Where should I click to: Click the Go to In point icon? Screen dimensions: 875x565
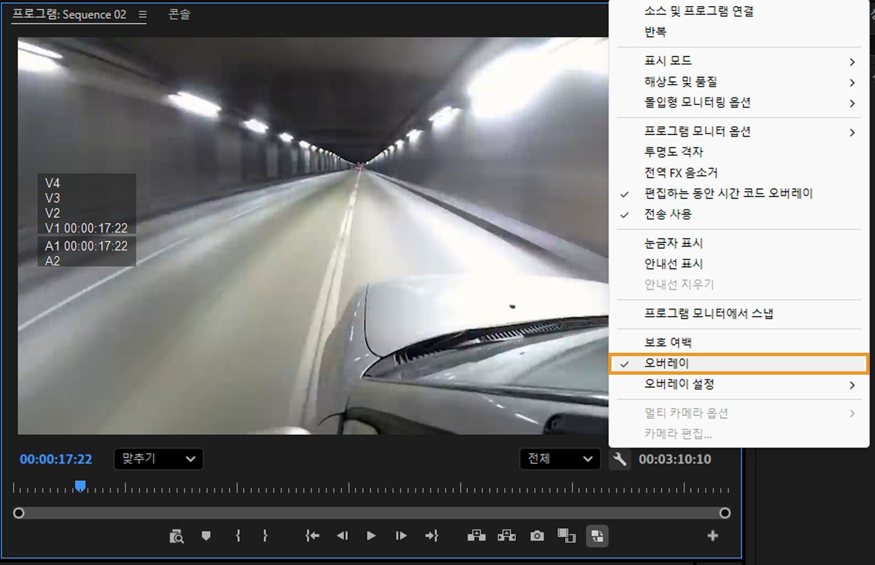[x=312, y=536]
